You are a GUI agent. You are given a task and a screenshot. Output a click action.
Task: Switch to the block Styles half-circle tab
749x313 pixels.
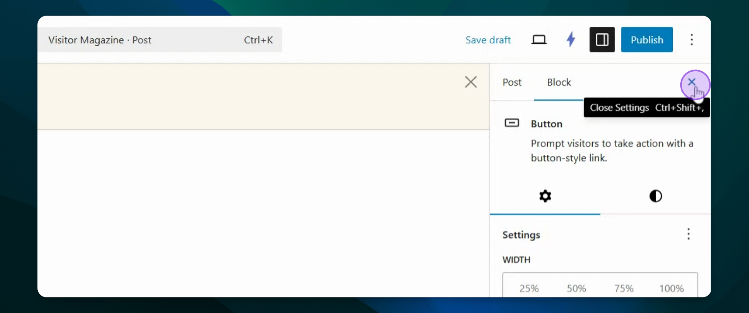655,196
